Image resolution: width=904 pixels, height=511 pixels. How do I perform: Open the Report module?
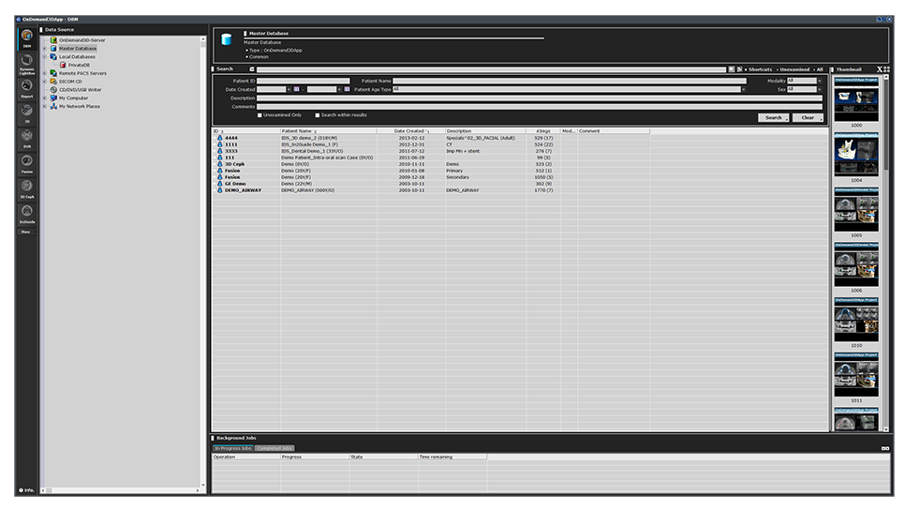[26, 88]
